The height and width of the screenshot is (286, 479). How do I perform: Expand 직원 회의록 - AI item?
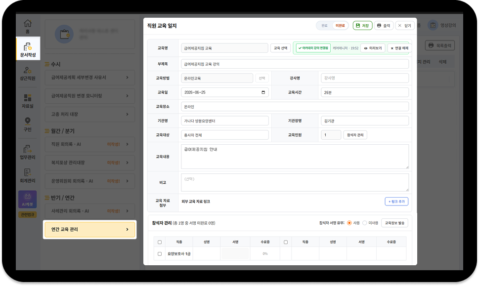90,144
